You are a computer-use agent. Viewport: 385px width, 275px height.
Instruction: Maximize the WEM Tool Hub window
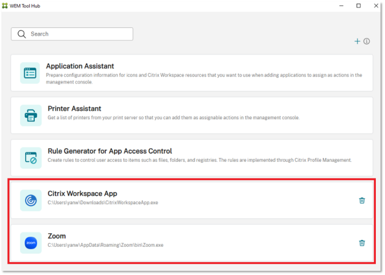tap(358, 6)
